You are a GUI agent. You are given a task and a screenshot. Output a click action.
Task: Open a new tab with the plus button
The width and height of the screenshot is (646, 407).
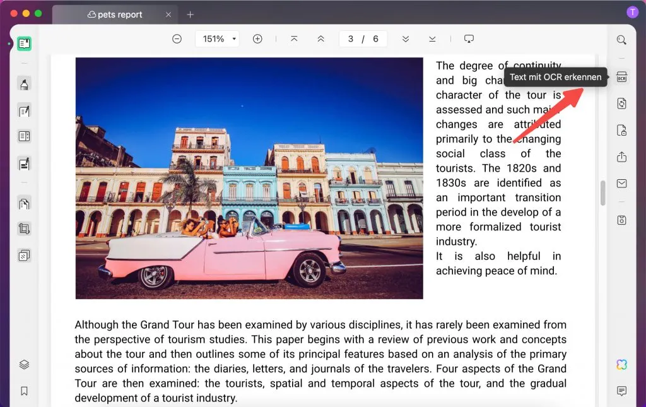pos(191,14)
